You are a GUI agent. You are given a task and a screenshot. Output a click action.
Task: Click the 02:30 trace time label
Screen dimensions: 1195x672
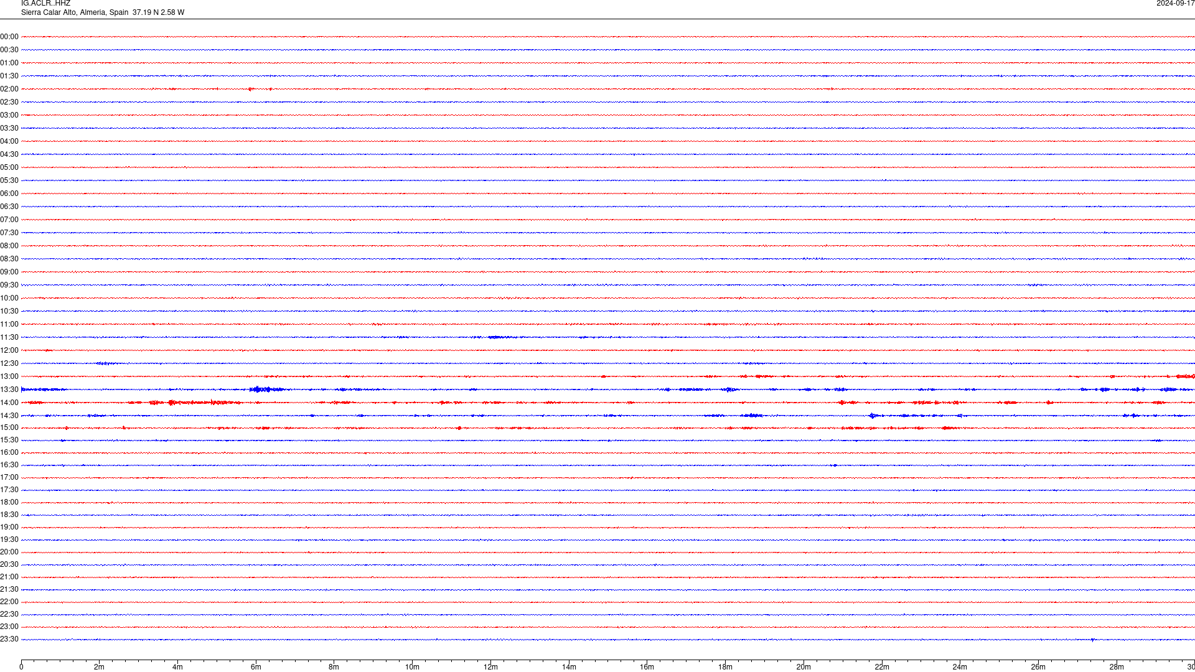(x=9, y=102)
